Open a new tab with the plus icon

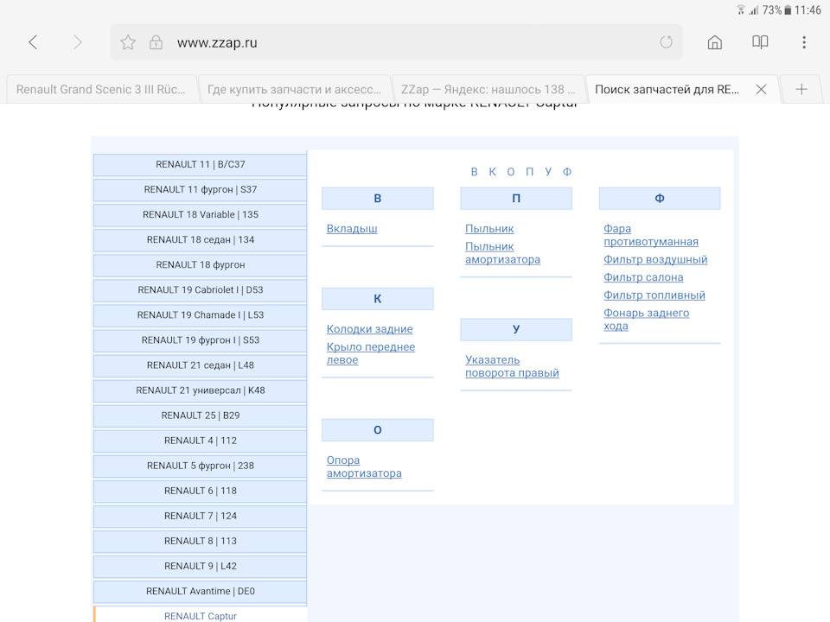(801, 89)
